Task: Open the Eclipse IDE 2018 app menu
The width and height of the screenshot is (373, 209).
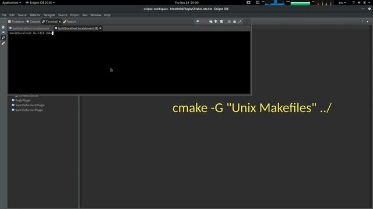Action: [x=40, y=2]
